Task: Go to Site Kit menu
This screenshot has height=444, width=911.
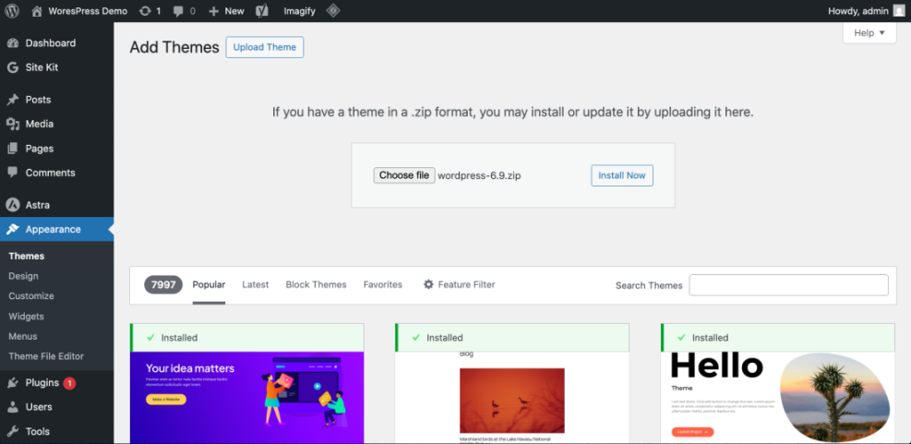Action: 42,67
